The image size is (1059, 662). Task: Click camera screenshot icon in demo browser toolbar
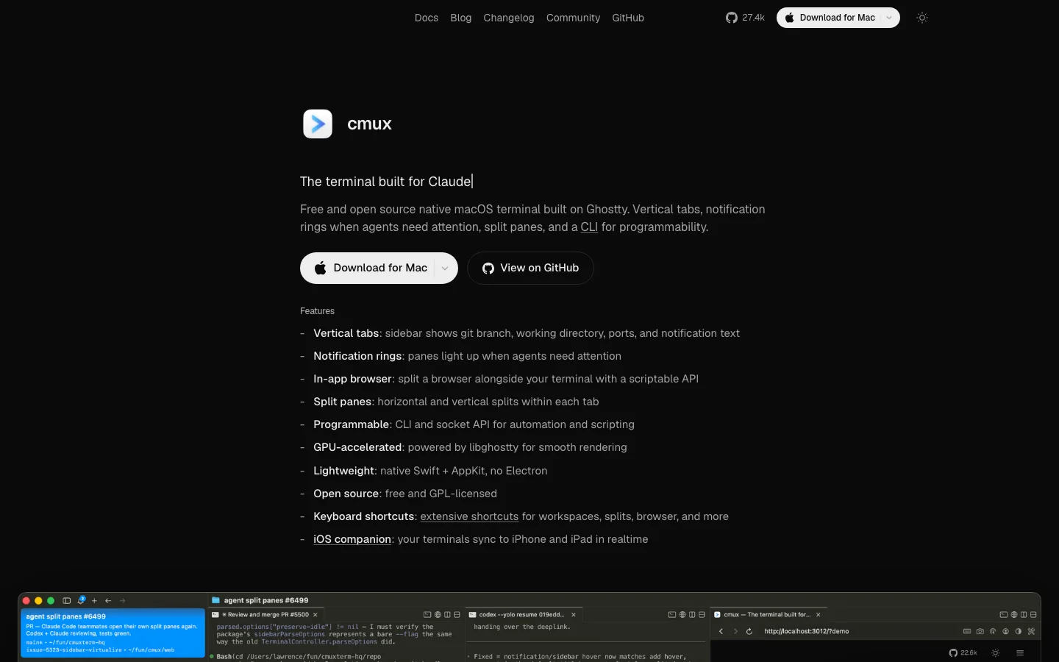click(x=980, y=631)
